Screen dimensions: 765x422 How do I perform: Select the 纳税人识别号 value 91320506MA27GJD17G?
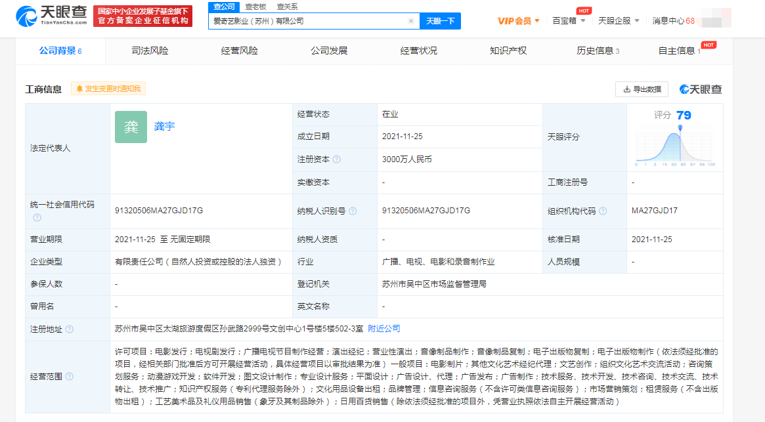click(426, 211)
